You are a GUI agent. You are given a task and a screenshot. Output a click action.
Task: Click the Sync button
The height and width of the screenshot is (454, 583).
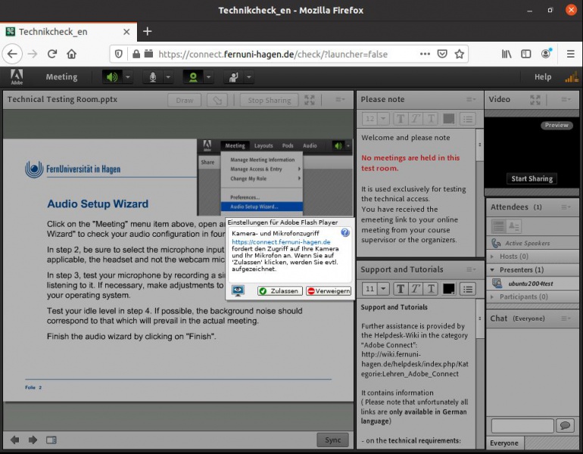(333, 440)
